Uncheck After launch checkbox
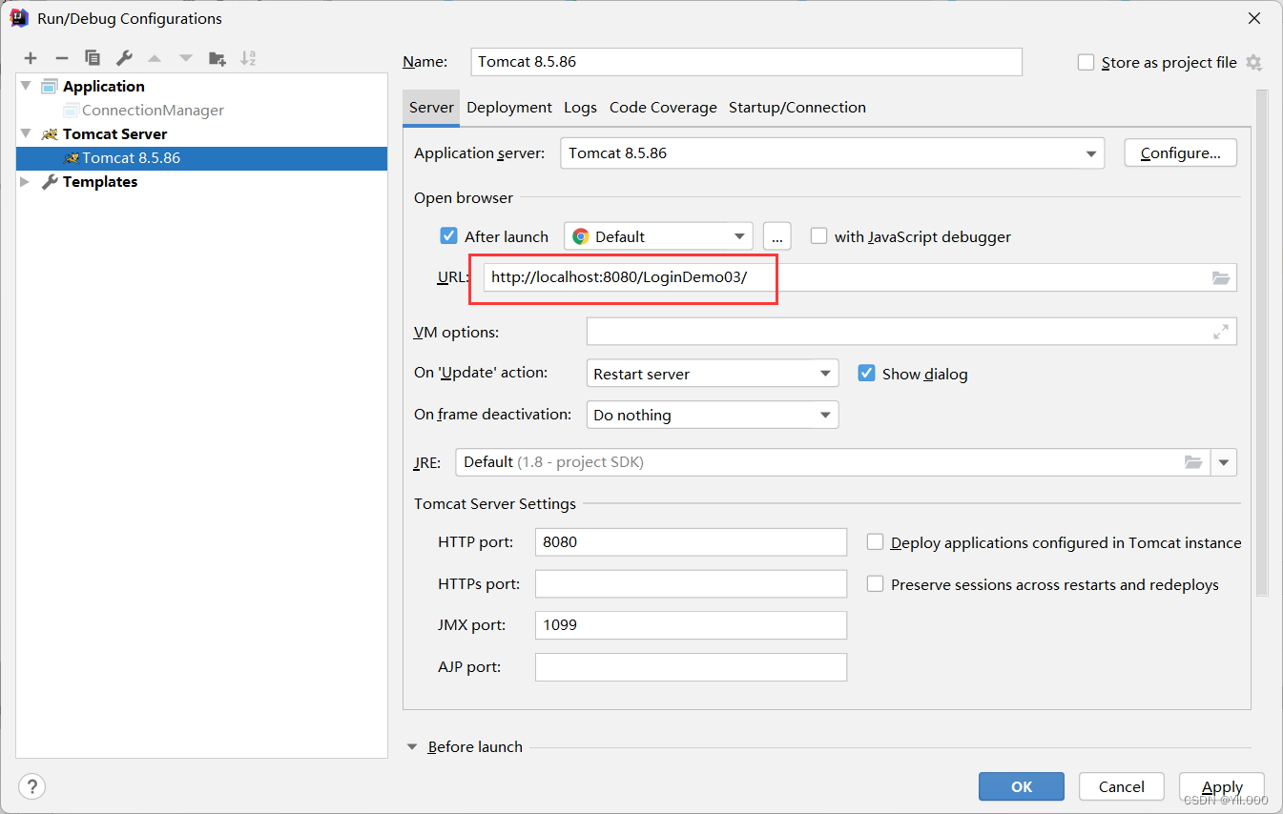The width and height of the screenshot is (1283, 814). click(448, 236)
